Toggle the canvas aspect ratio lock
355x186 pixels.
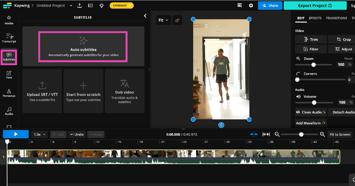tap(177, 20)
